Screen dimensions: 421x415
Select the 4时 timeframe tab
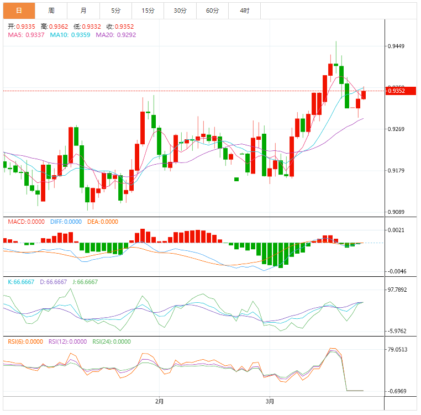(245, 10)
